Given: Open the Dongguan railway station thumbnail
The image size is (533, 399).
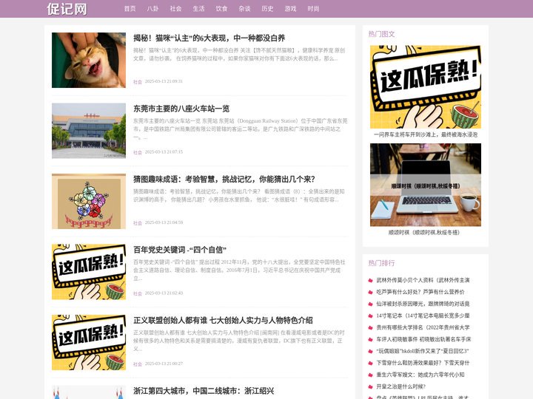Looking at the screenshot, I should point(89,131).
